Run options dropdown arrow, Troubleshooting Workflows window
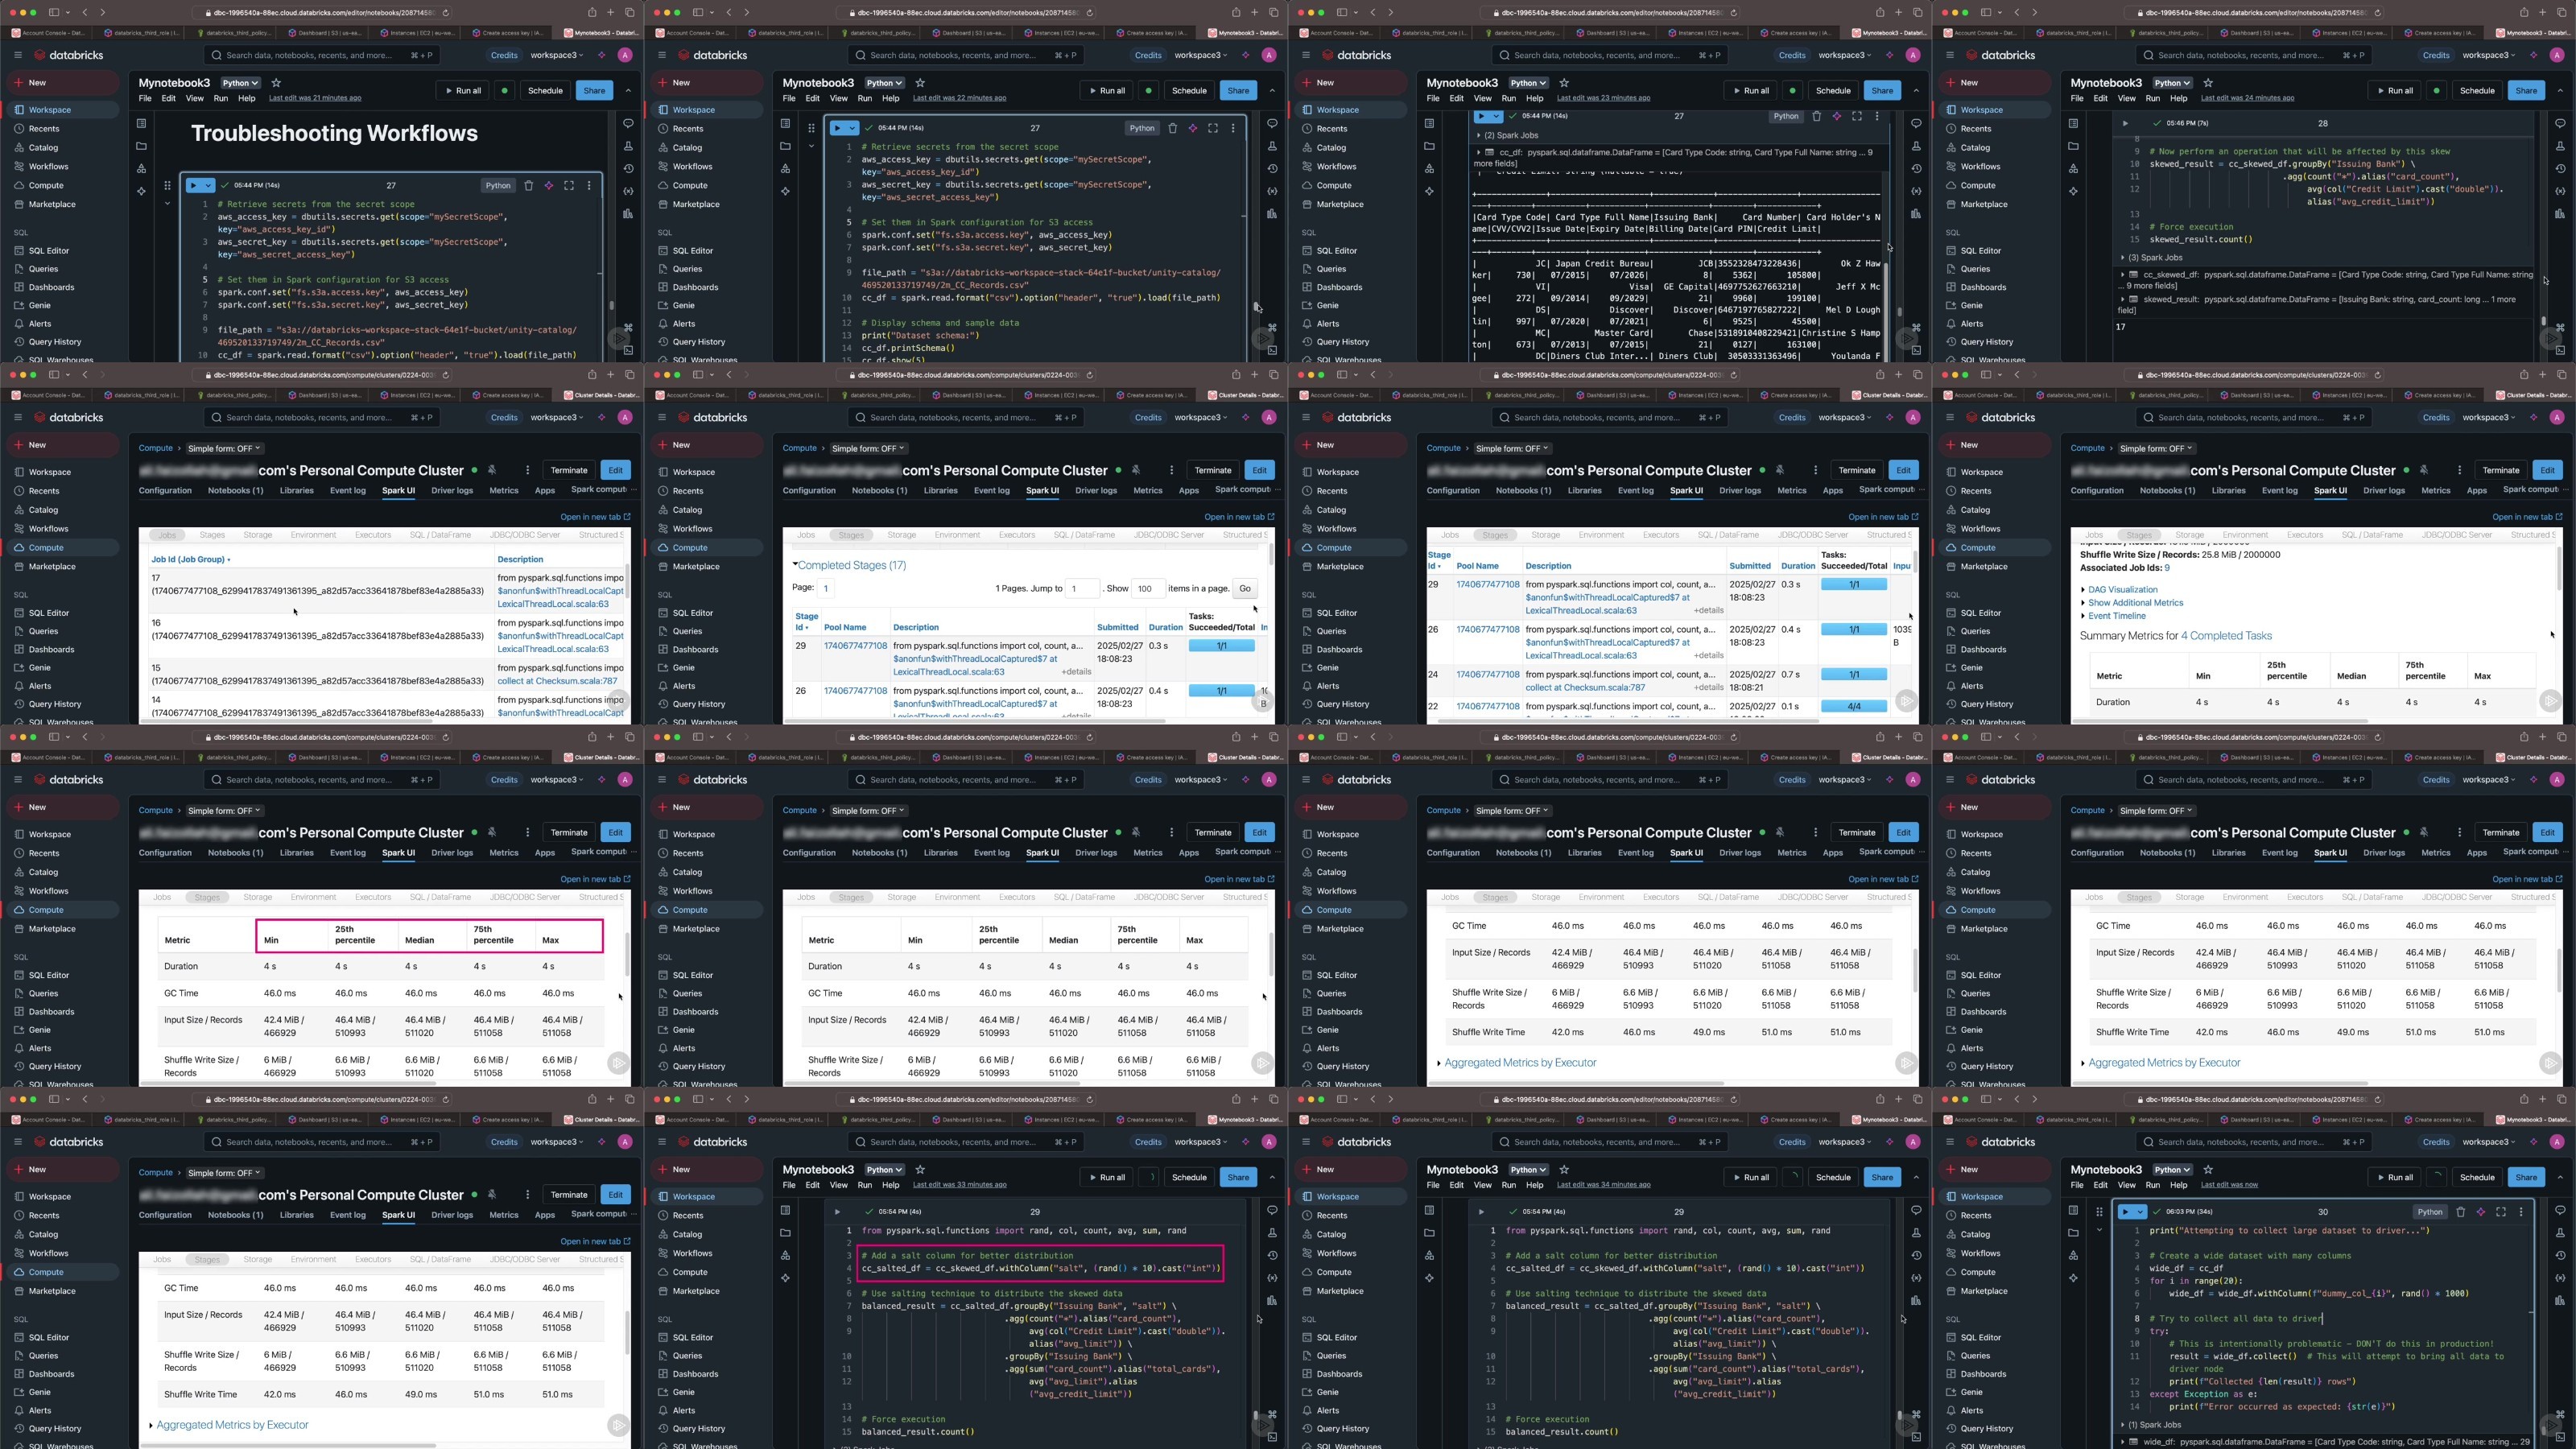Screen dimensions: 2576x1449 [209, 185]
